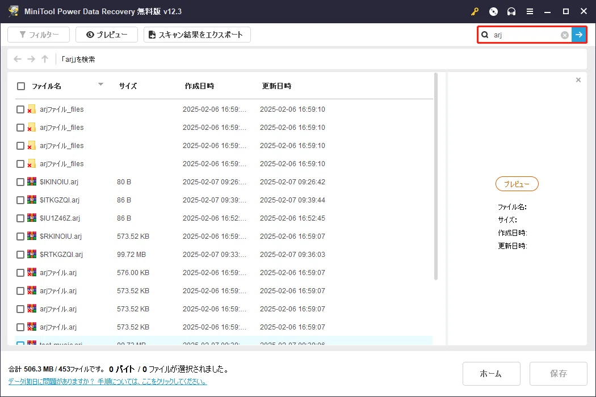Open the ファイル名 column sort dropdown arrow
This screenshot has width=596, height=397.
(x=100, y=85)
